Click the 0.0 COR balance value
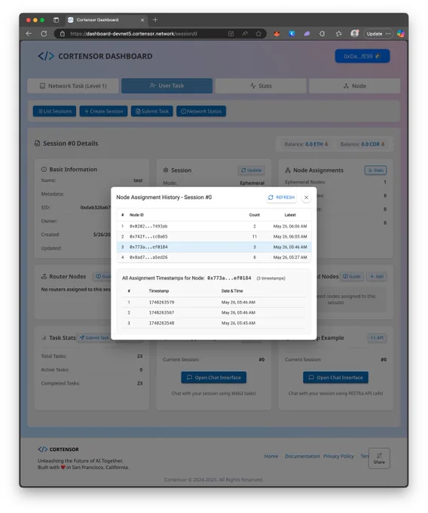 click(371, 144)
